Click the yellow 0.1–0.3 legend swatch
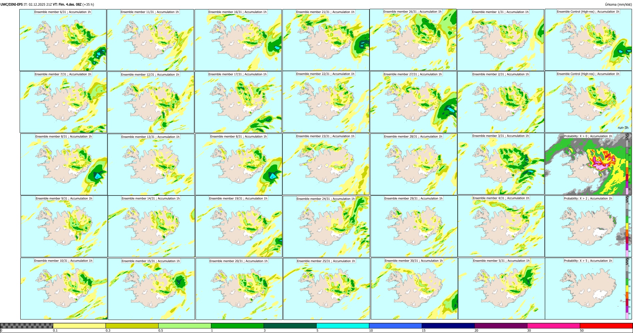This screenshot has width=633, height=333. pos(79,326)
